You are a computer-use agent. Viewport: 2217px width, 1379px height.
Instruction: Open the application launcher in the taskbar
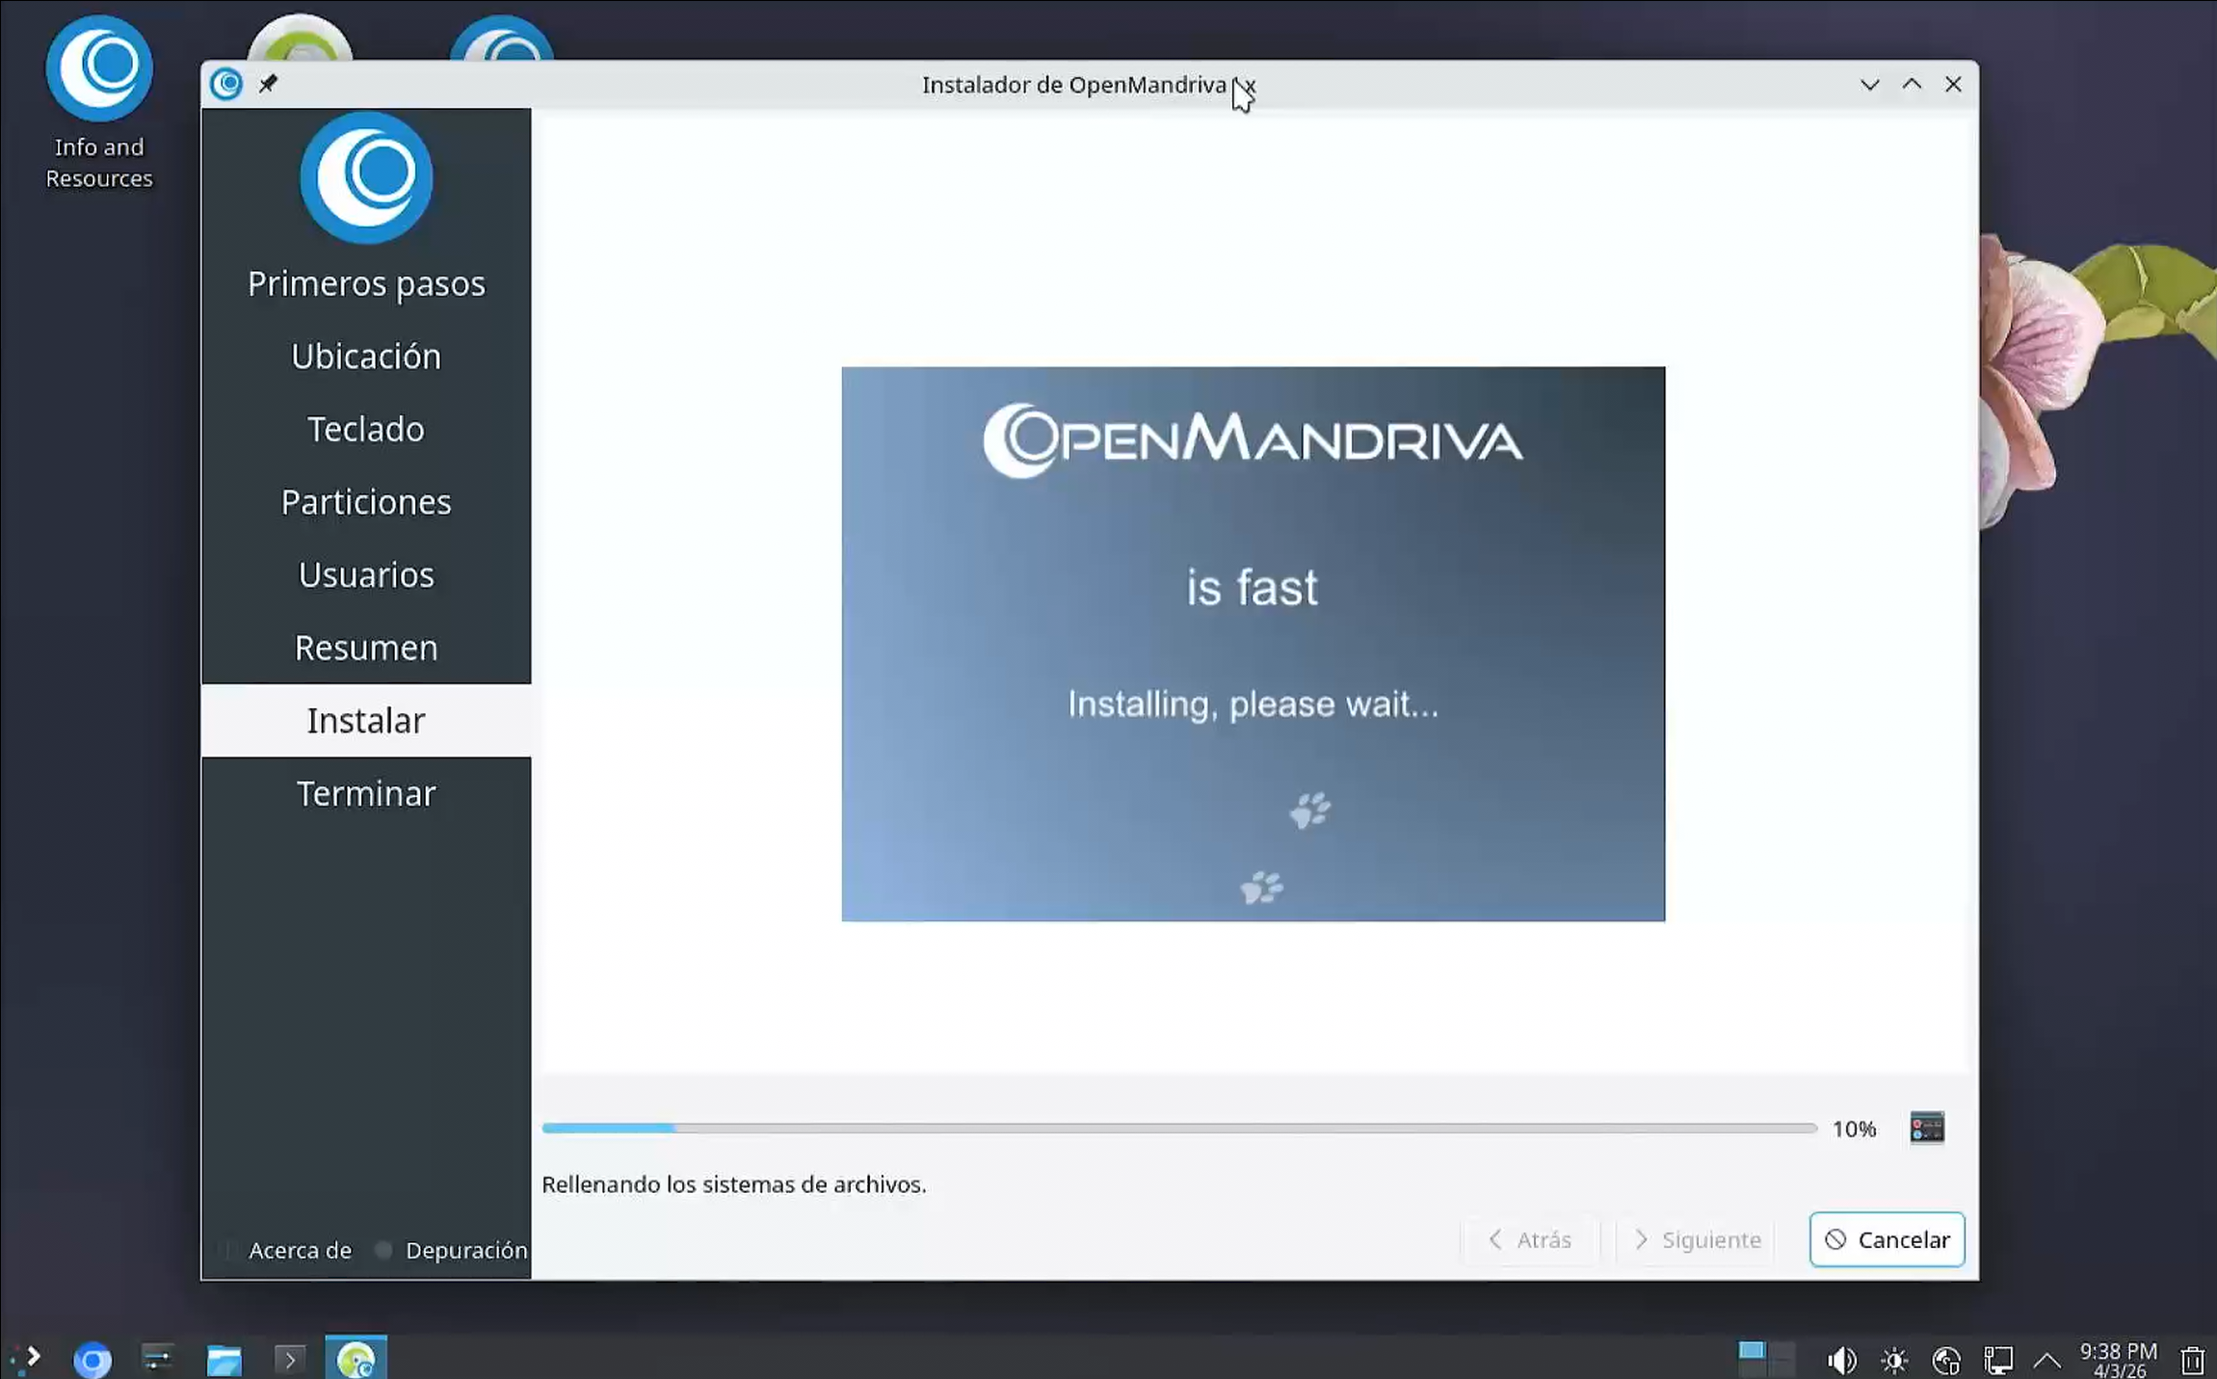click(26, 1359)
